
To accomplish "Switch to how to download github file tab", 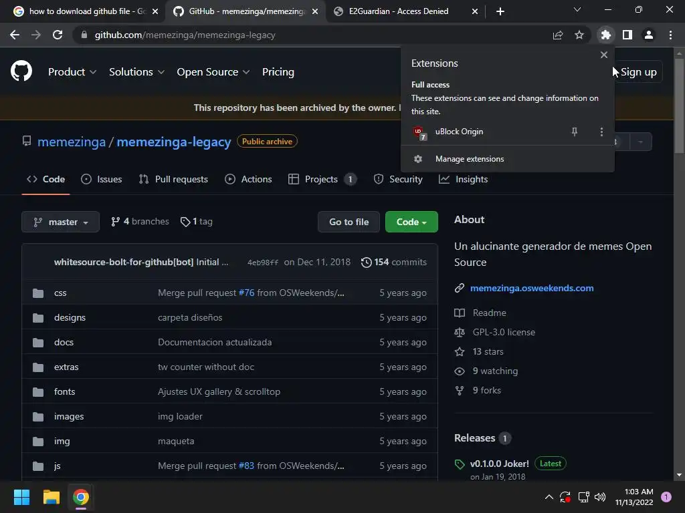I will pyautogui.click(x=86, y=11).
